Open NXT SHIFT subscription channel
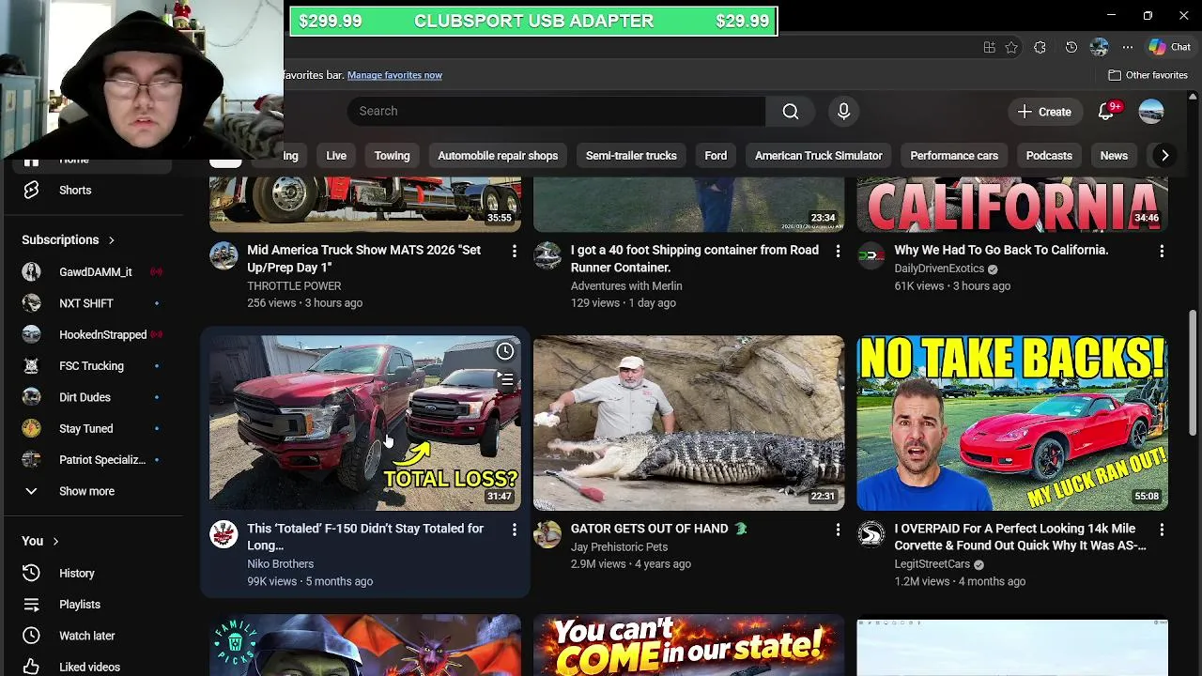Viewport: 1202px width, 676px height. 92,303
